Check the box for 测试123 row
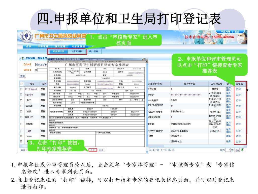Screen dimensions: 258x194 [21, 117]
